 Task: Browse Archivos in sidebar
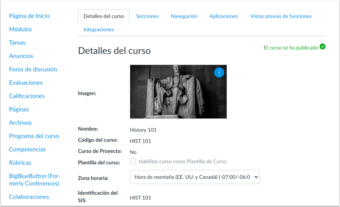(20, 123)
